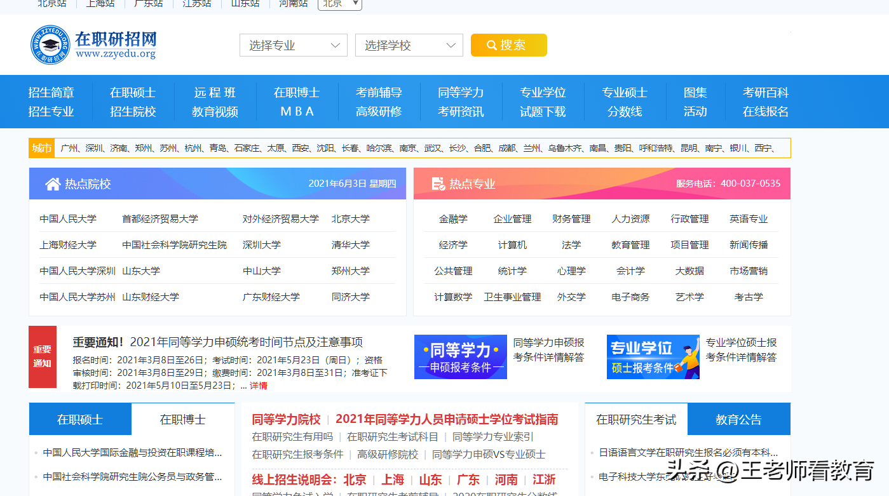
Task: Open the 专业学位 硕士报考条件 banner image
Action: point(653,357)
